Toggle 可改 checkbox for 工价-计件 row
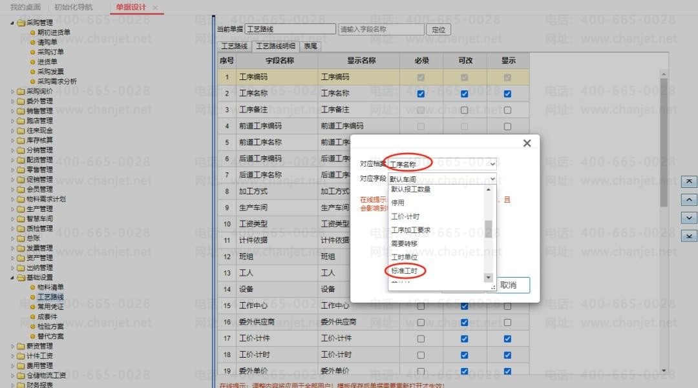The width and height of the screenshot is (698, 388). 464,339
